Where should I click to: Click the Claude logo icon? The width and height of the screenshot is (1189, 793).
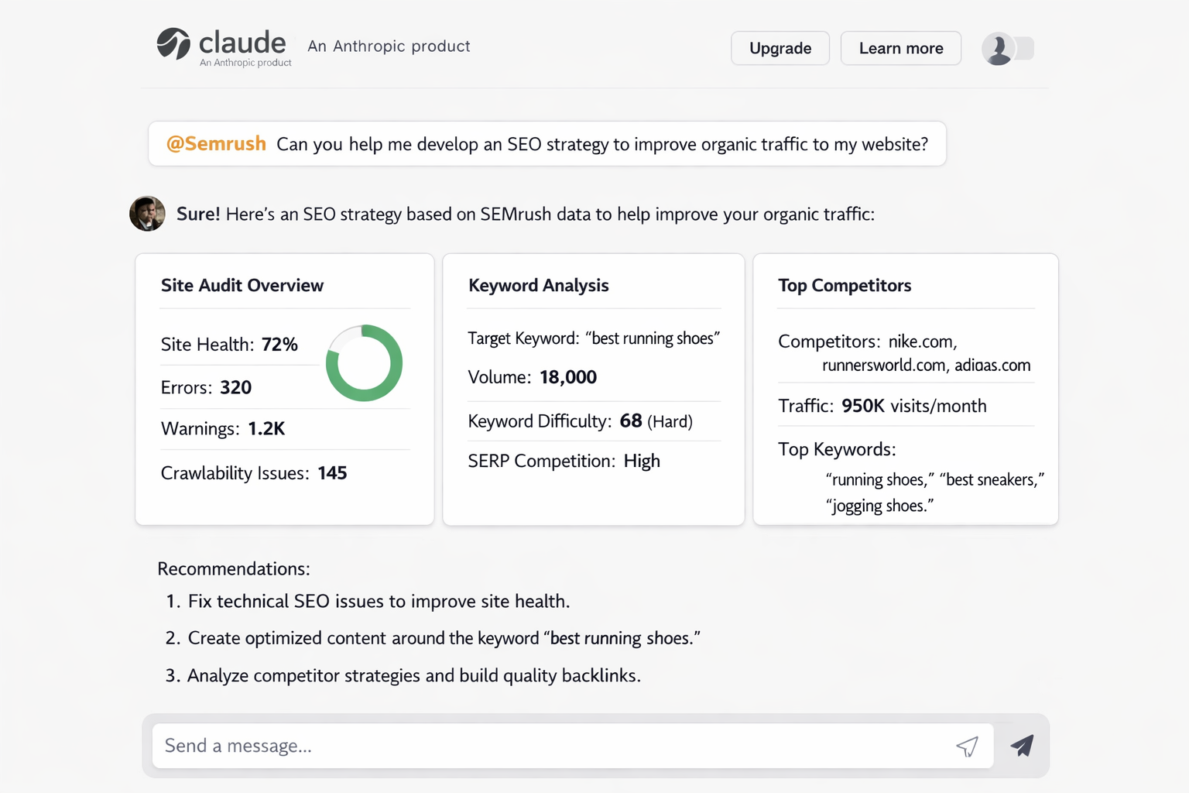tap(173, 44)
